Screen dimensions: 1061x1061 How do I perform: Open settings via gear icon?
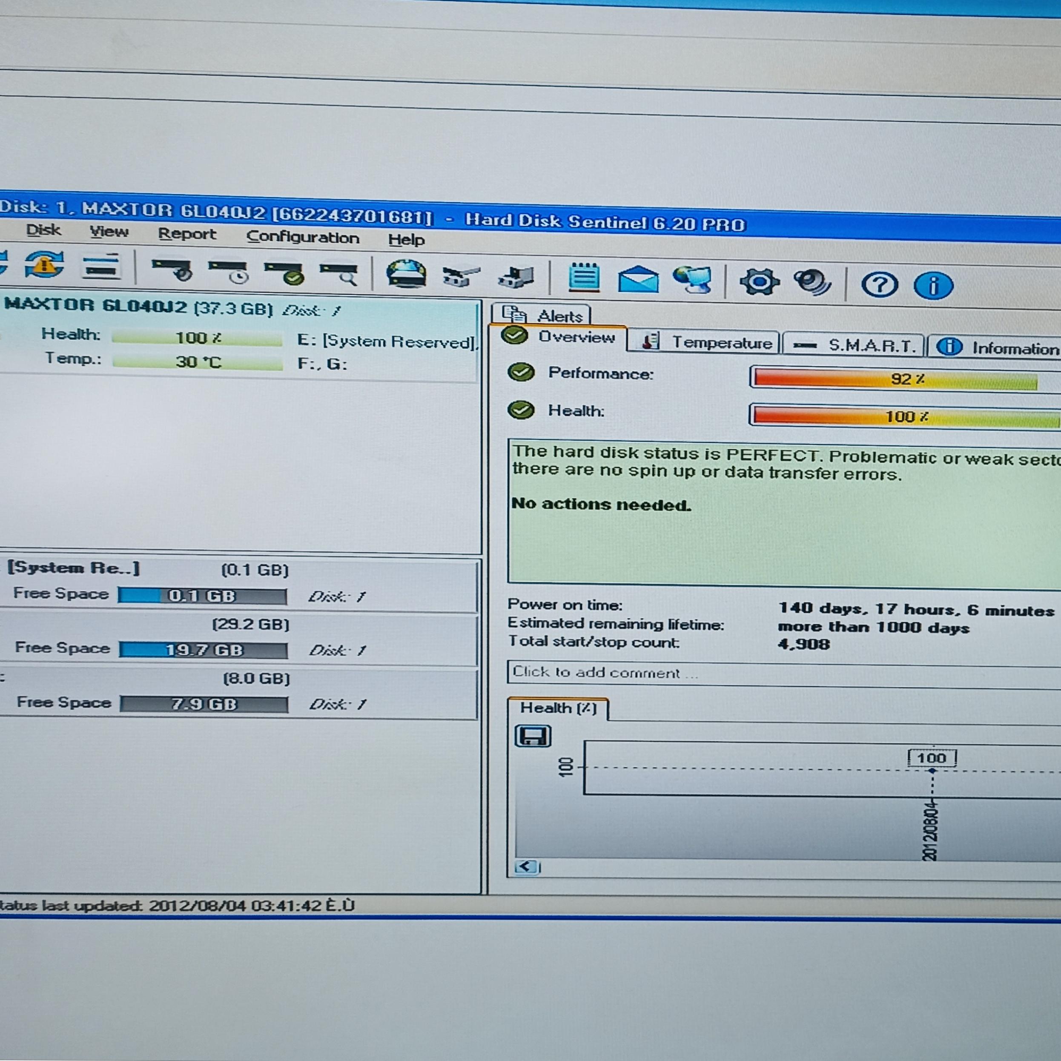click(759, 282)
